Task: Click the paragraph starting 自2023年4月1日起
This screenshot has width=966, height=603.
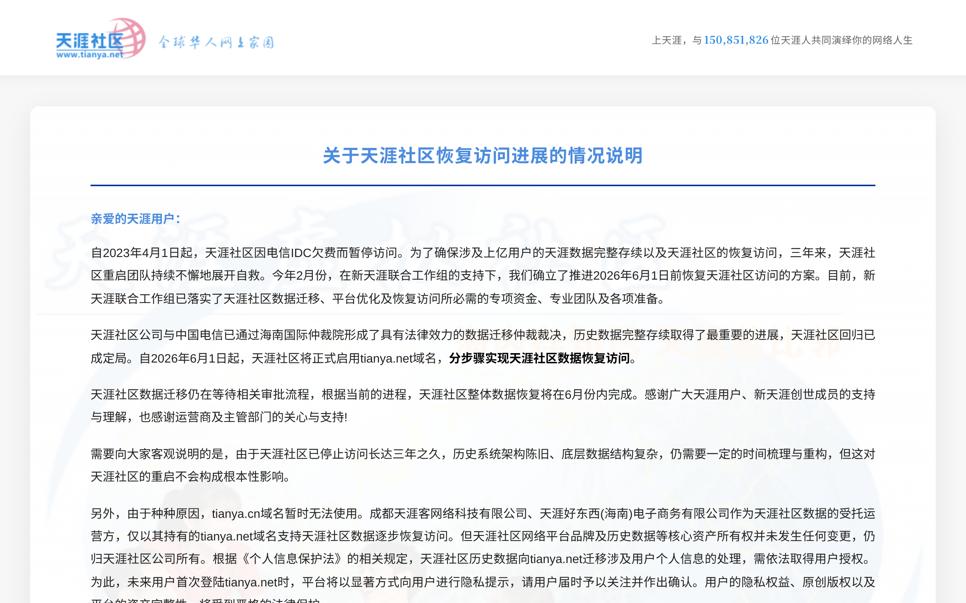Action: tap(483, 275)
